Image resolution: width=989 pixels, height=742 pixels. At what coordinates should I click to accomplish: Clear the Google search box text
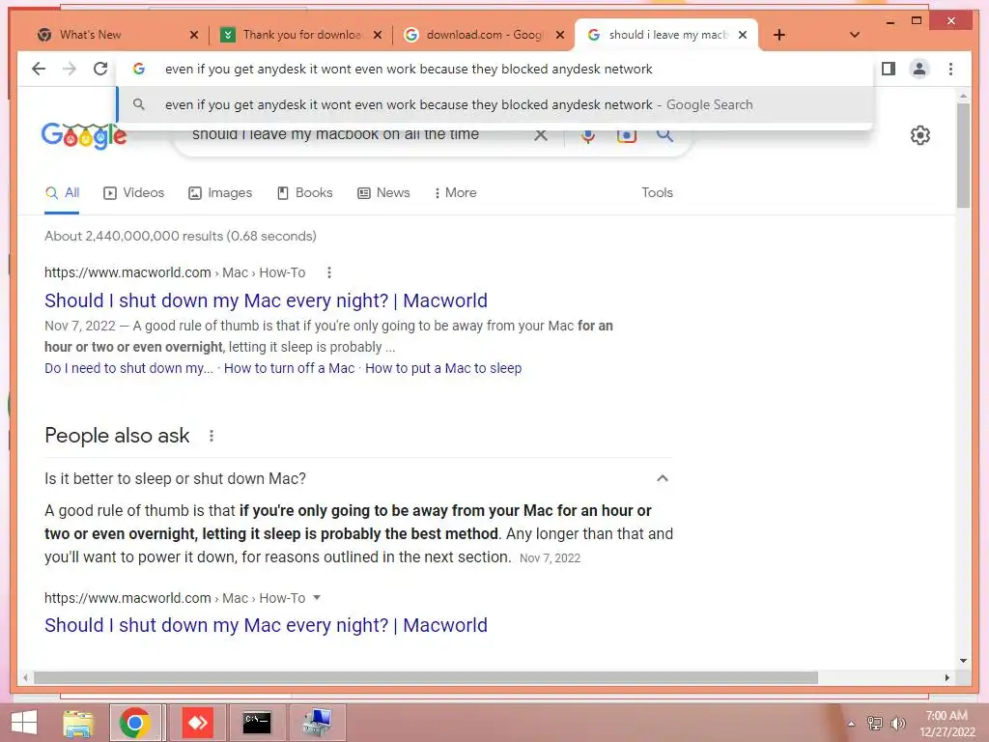pos(541,135)
